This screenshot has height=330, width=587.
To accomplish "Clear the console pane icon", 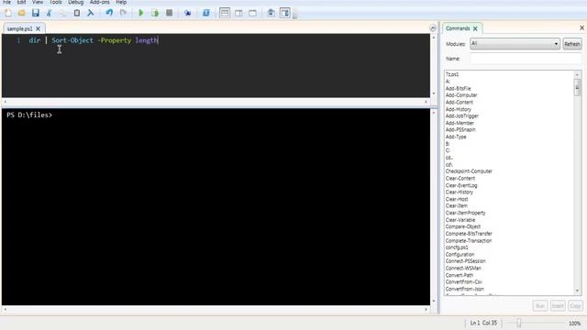I will pyautogui.click(x=91, y=13).
